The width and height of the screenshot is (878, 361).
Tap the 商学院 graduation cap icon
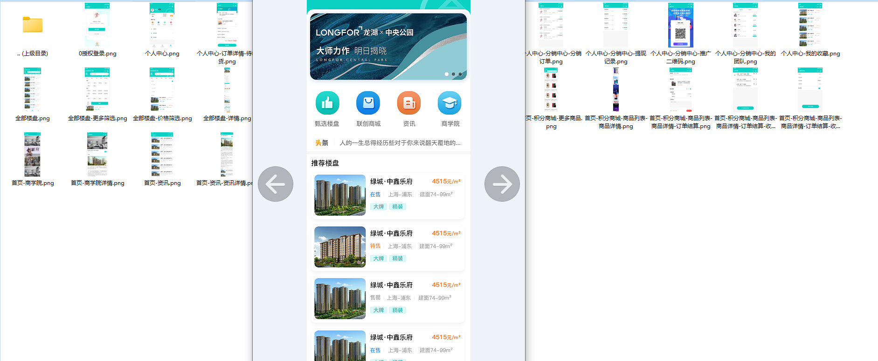[449, 103]
